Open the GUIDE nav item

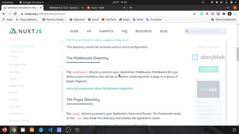[x=74, y=31]
